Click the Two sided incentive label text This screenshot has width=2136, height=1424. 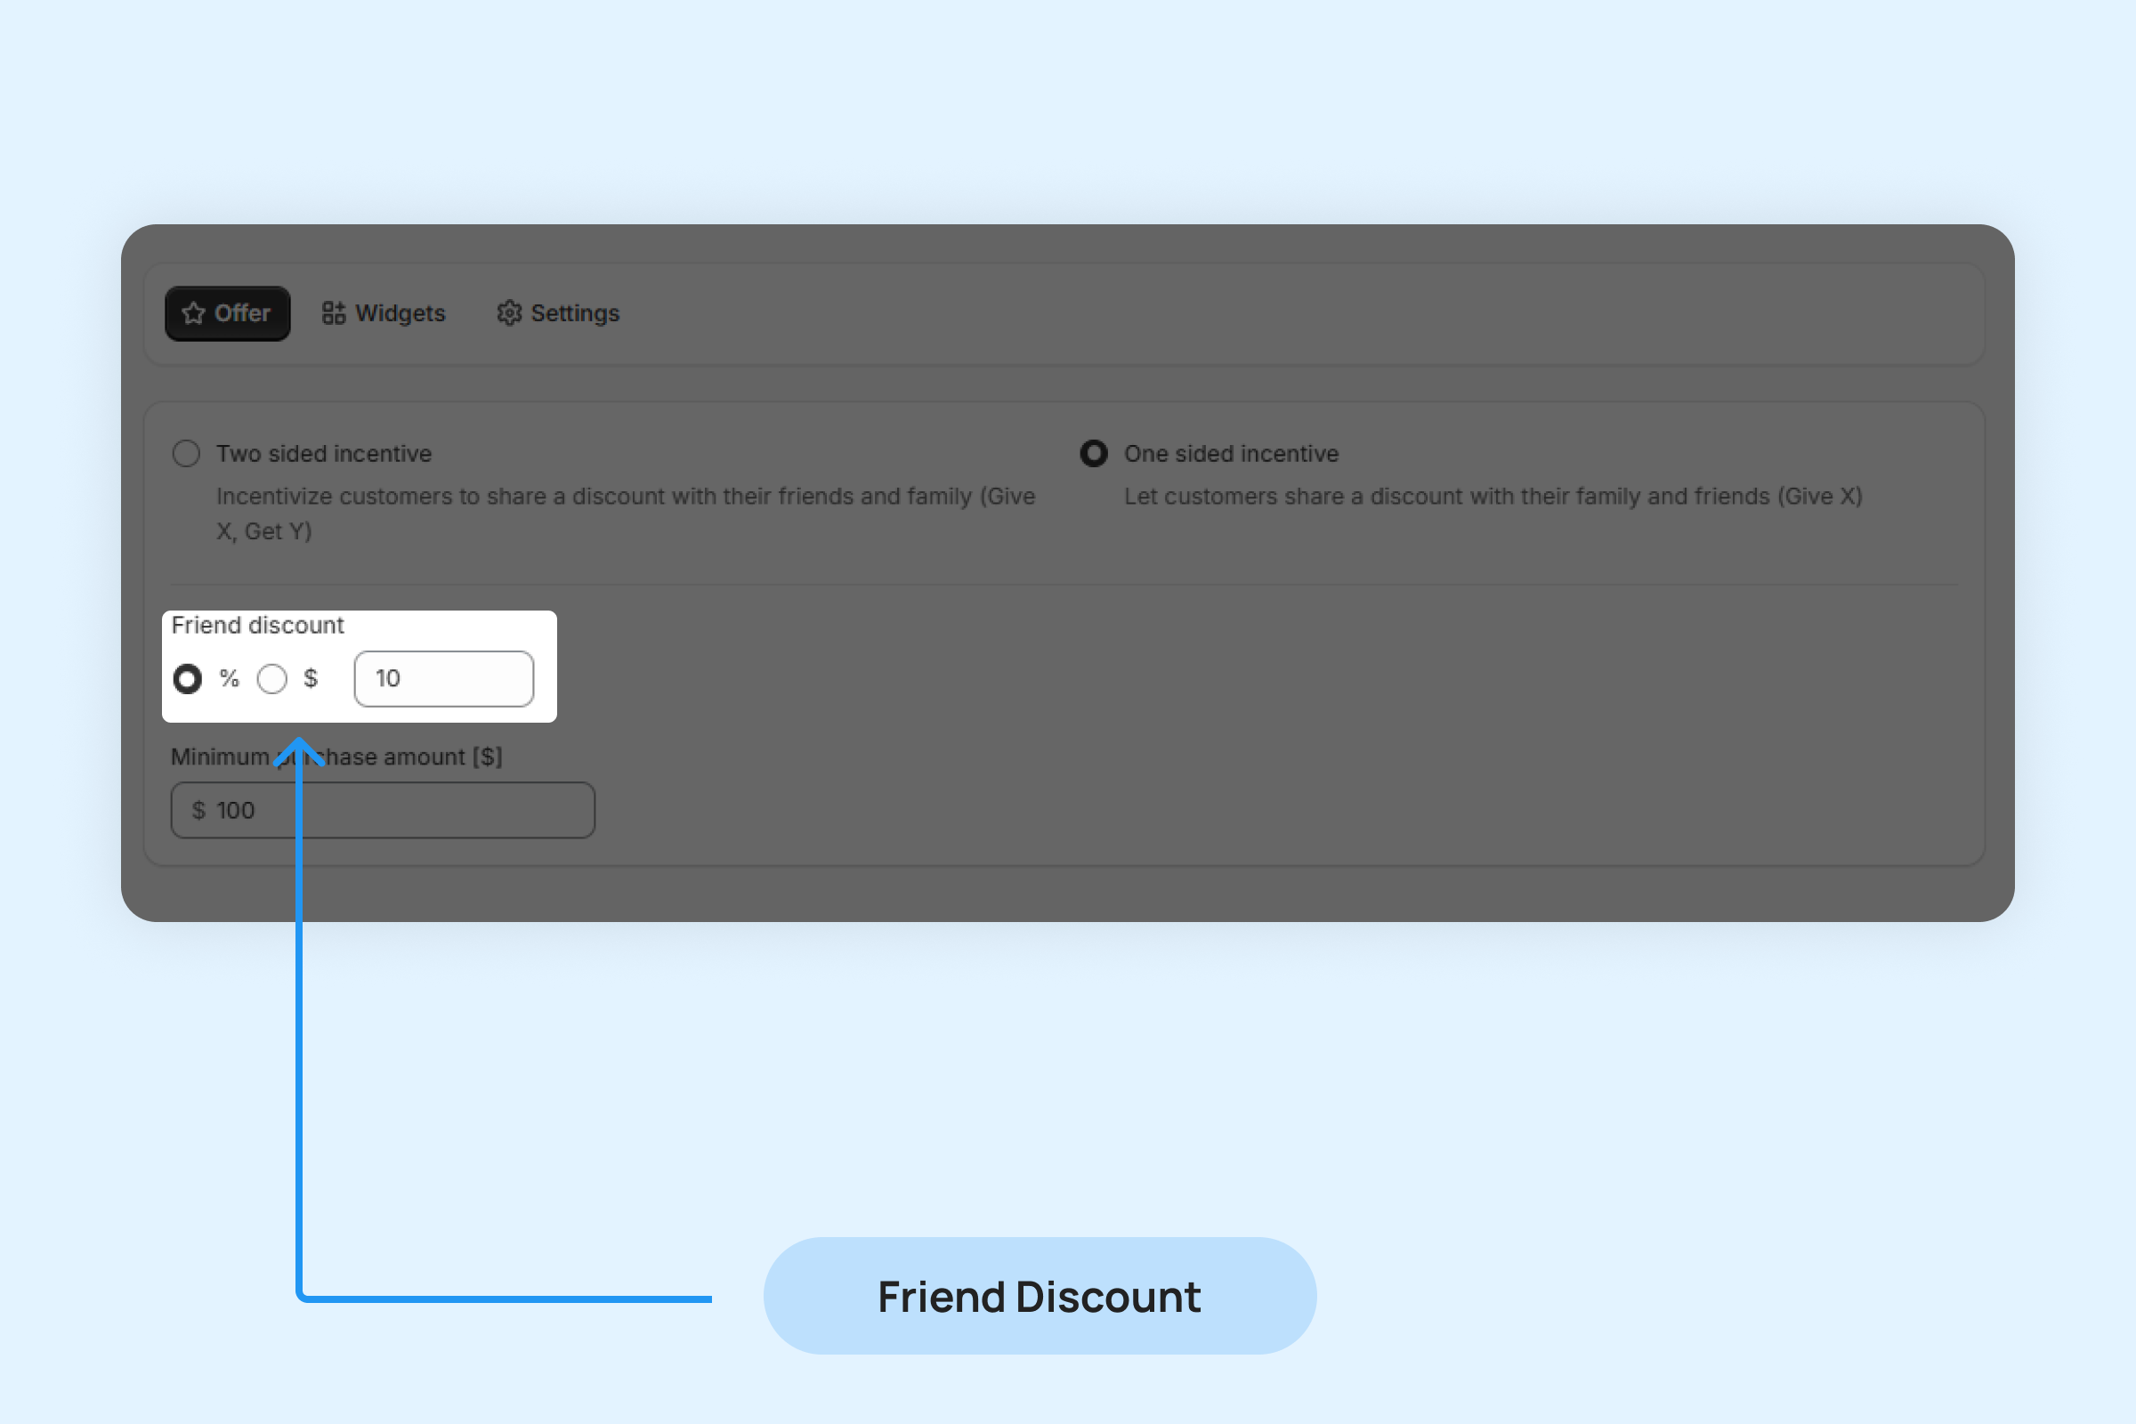click(323, 453)
